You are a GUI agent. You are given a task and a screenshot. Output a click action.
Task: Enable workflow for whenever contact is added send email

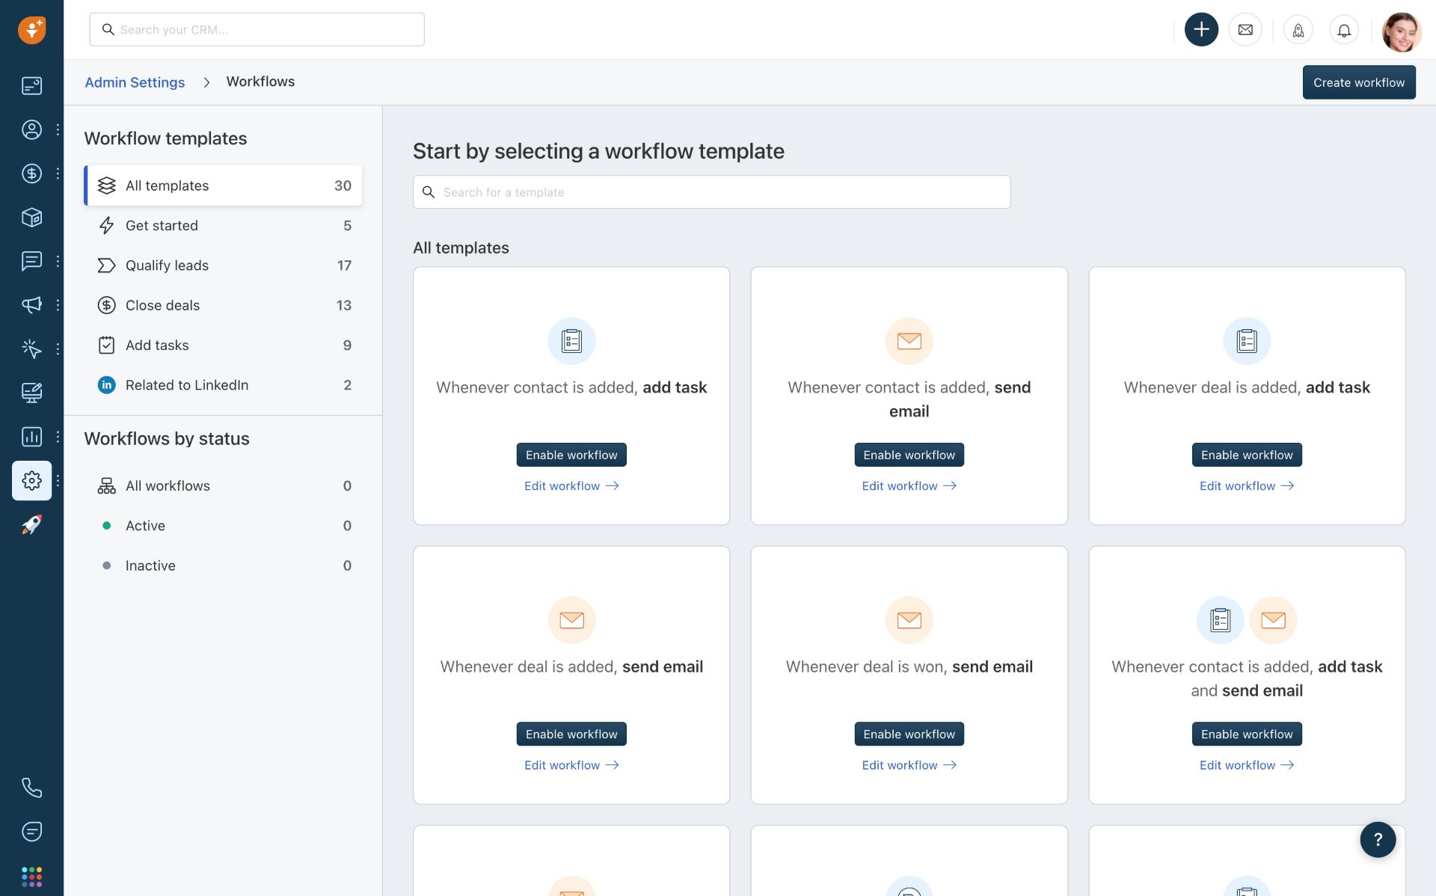909,454
